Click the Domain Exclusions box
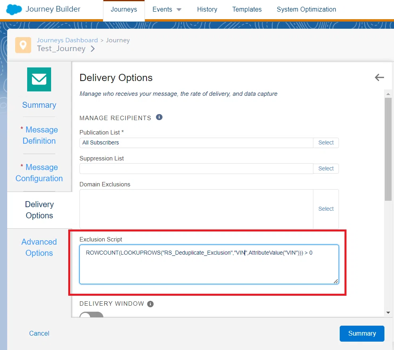This screenshot has width=394, height=350. point(196,209)
